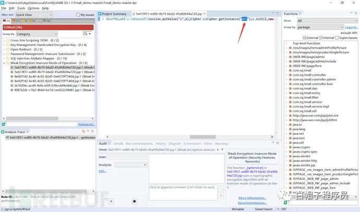Expand the SQL Injection: MyBatis Mapper folder

4,58
